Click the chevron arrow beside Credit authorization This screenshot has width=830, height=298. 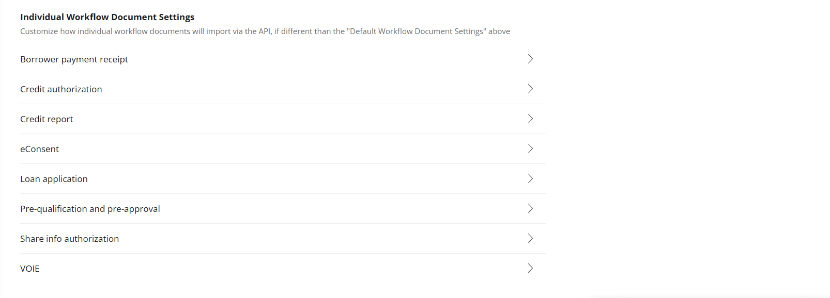pyautogui.click(x=530, y=89)
